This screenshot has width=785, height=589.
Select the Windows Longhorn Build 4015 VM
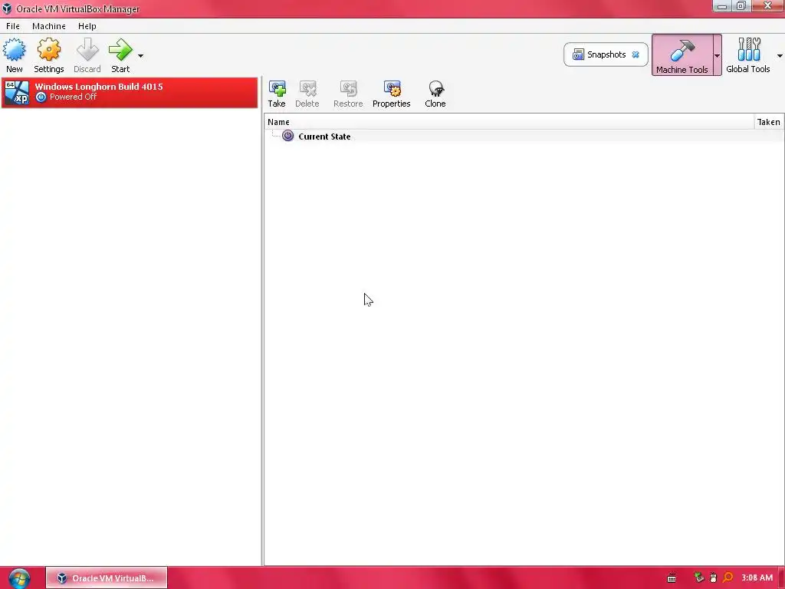130,93
